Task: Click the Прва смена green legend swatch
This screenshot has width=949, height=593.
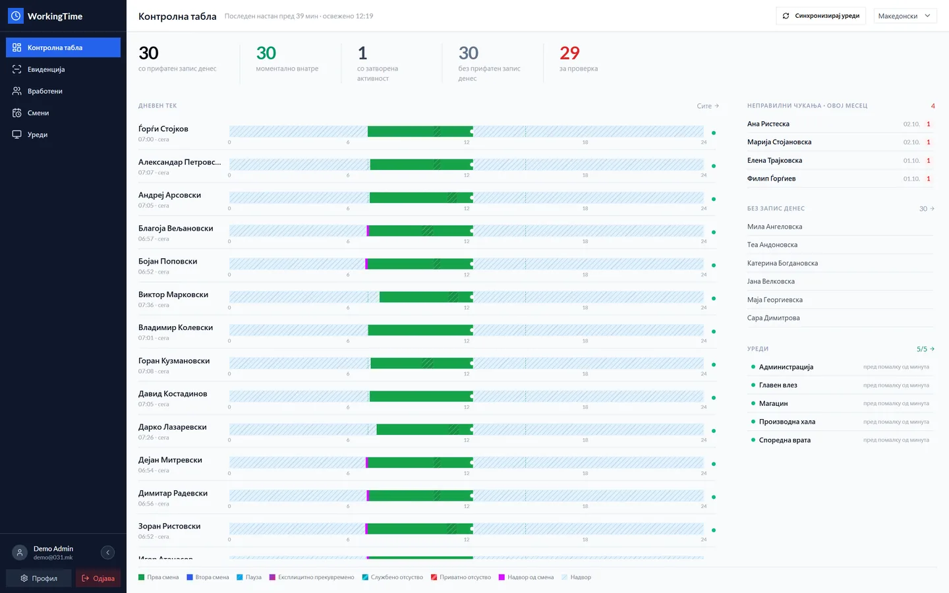Action: [x=141, y=577]
